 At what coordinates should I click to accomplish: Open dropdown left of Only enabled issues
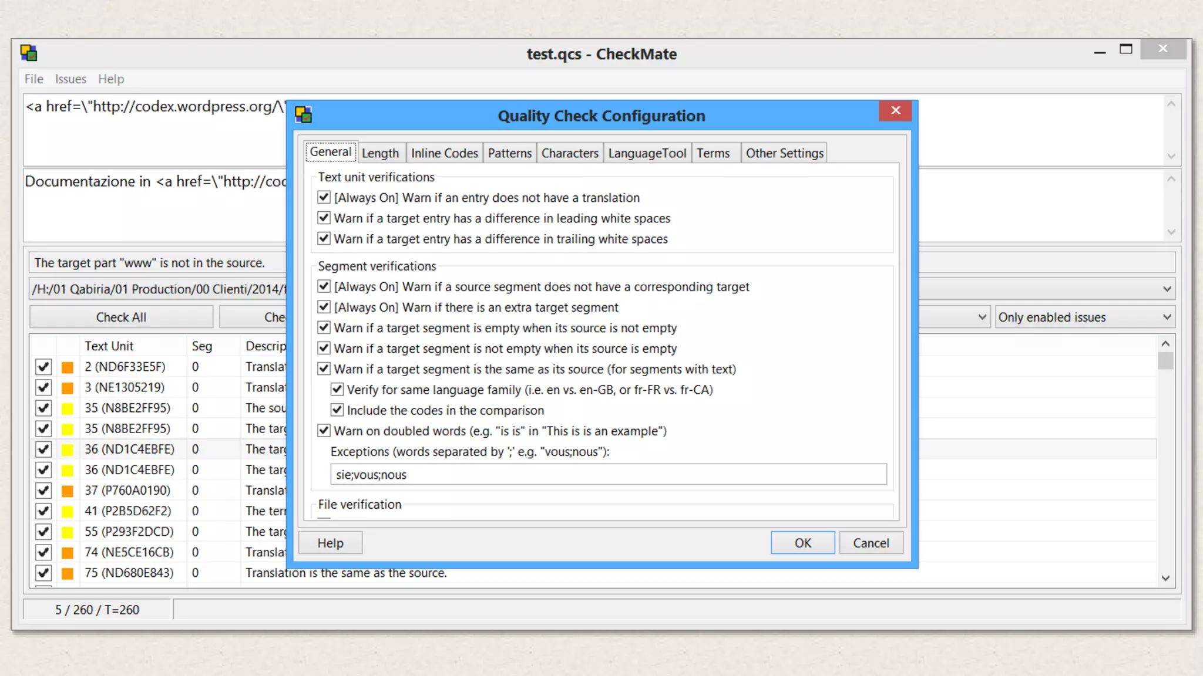pyautogui.click(x=982, y=317)
